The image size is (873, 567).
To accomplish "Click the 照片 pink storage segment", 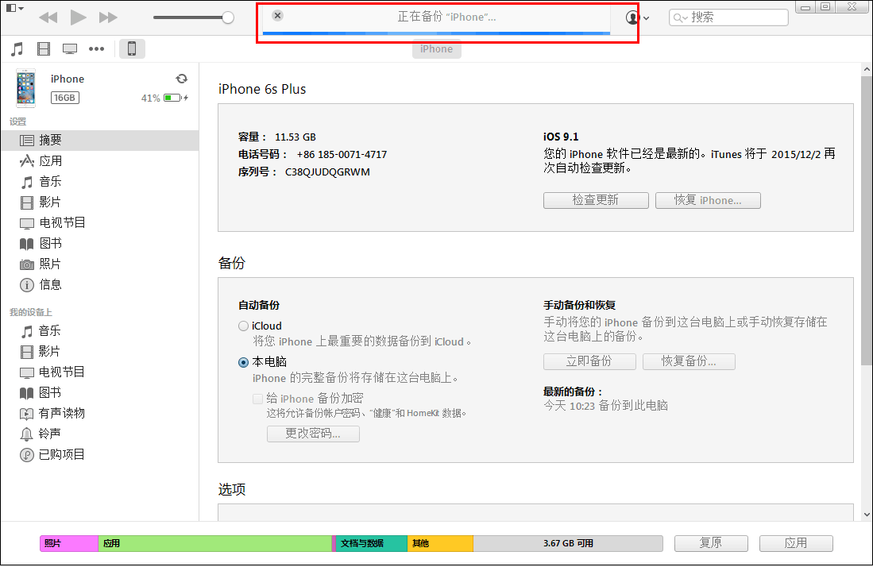I will tap(69, 544).
